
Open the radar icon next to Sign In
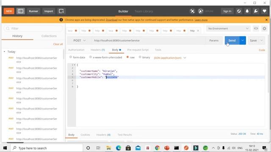tap(239, 11)
